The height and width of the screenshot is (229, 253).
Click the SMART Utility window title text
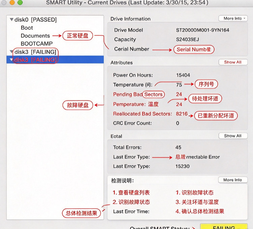(127, 3)
